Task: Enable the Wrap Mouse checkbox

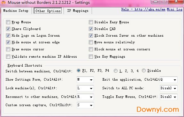Action: [8, 22]
